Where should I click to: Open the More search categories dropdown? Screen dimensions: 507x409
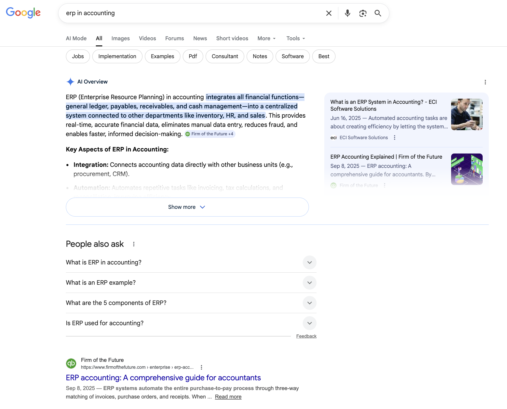tap(266, 38)
